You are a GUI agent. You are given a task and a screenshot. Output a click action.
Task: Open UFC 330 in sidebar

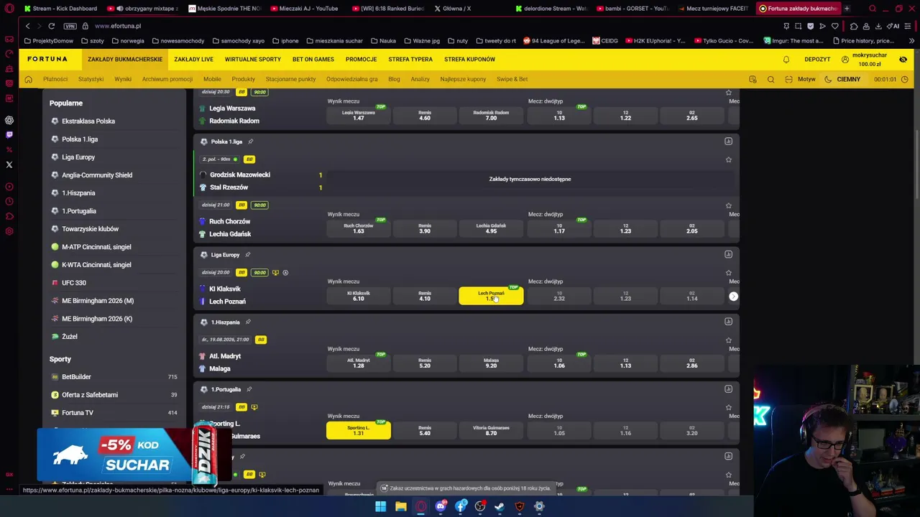click(x=74, y=283)
